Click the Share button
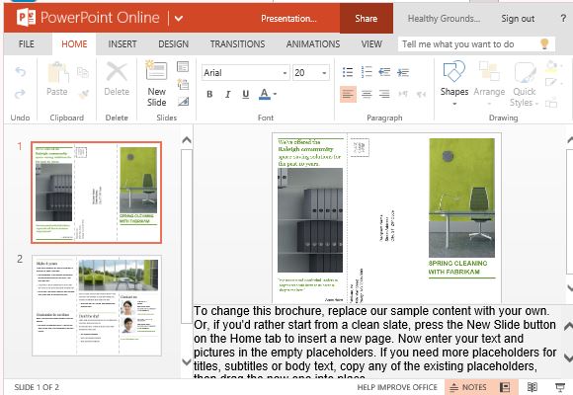The width and height of the screenshot is (573, 395). pos(367,19)
